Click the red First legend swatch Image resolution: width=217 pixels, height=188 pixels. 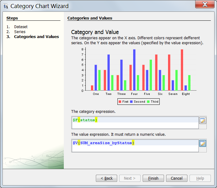[120, 101]
